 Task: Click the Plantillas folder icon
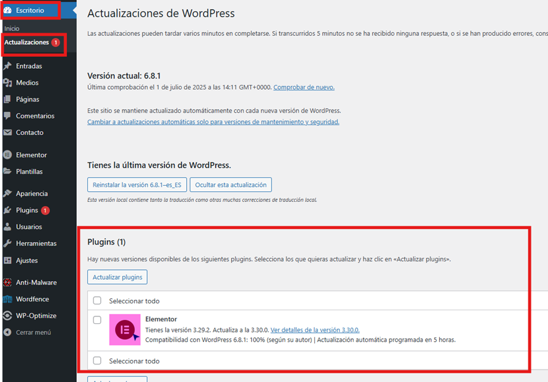point(7,171)
